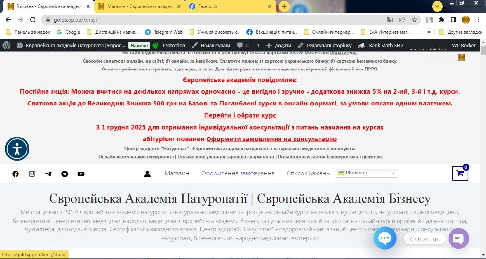Open the tab search dropdown arrow

[437, 6]
